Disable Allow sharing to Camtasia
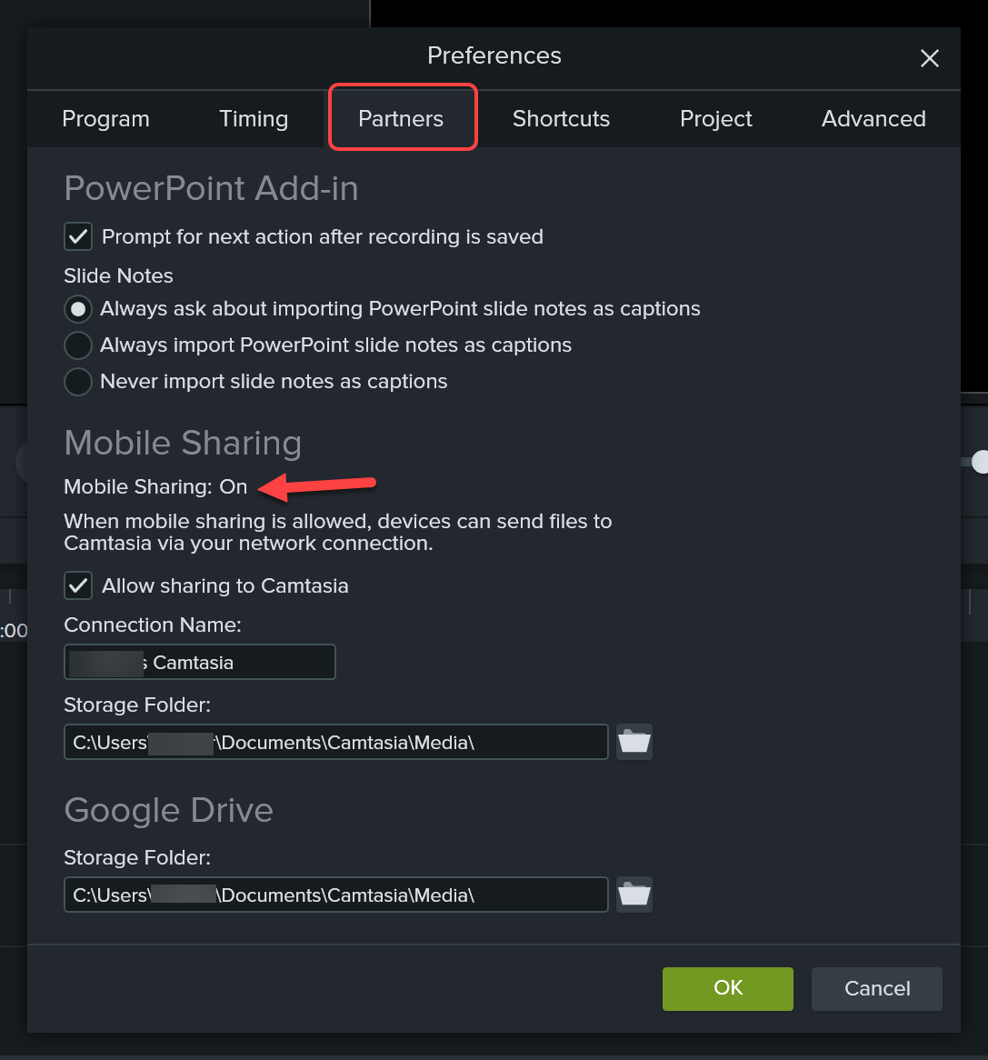 click(x=78, y=586)
